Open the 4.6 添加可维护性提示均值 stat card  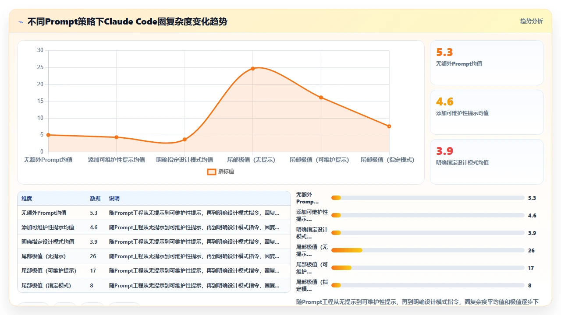point(487,112)
